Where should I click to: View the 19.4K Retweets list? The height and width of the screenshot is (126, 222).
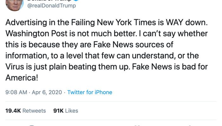click(26, 111)
